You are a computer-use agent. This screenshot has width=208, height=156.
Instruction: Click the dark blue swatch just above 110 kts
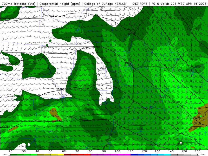[x=134, y=155]
